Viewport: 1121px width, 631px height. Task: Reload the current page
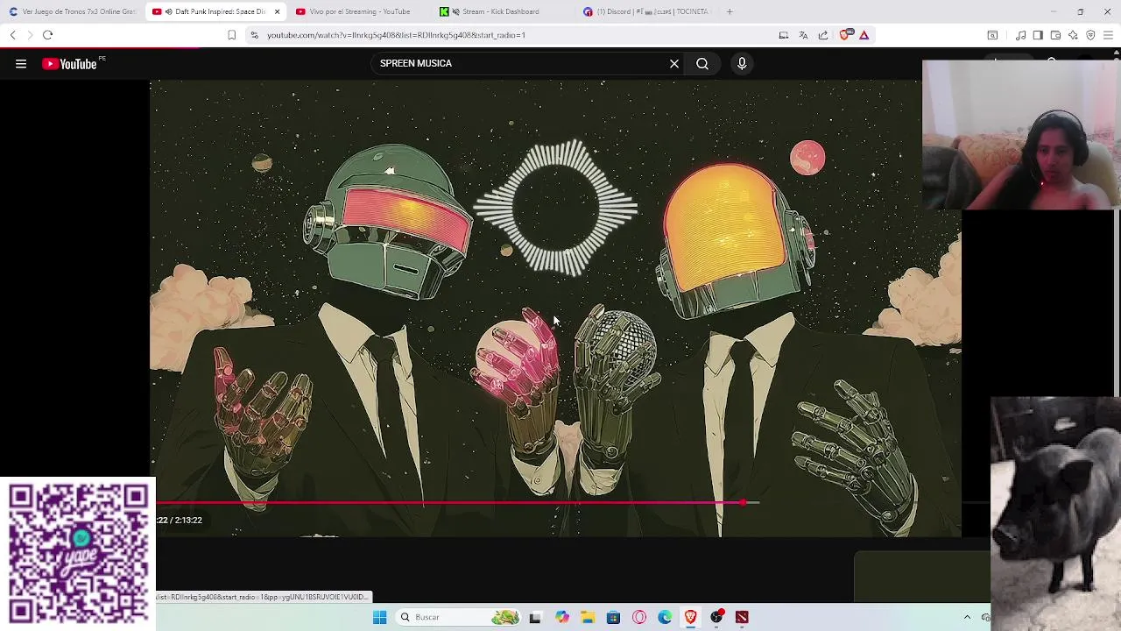[48, 35]
